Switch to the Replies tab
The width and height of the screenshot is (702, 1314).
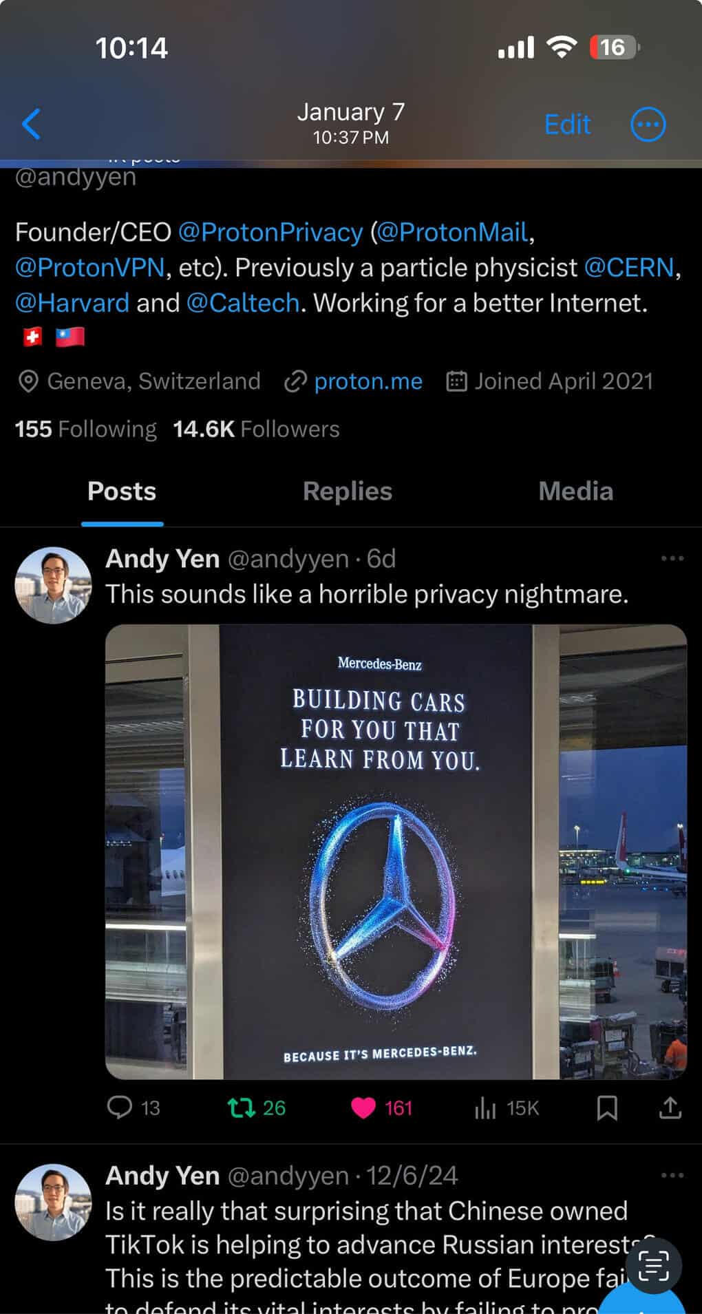[x=348, y=491]
